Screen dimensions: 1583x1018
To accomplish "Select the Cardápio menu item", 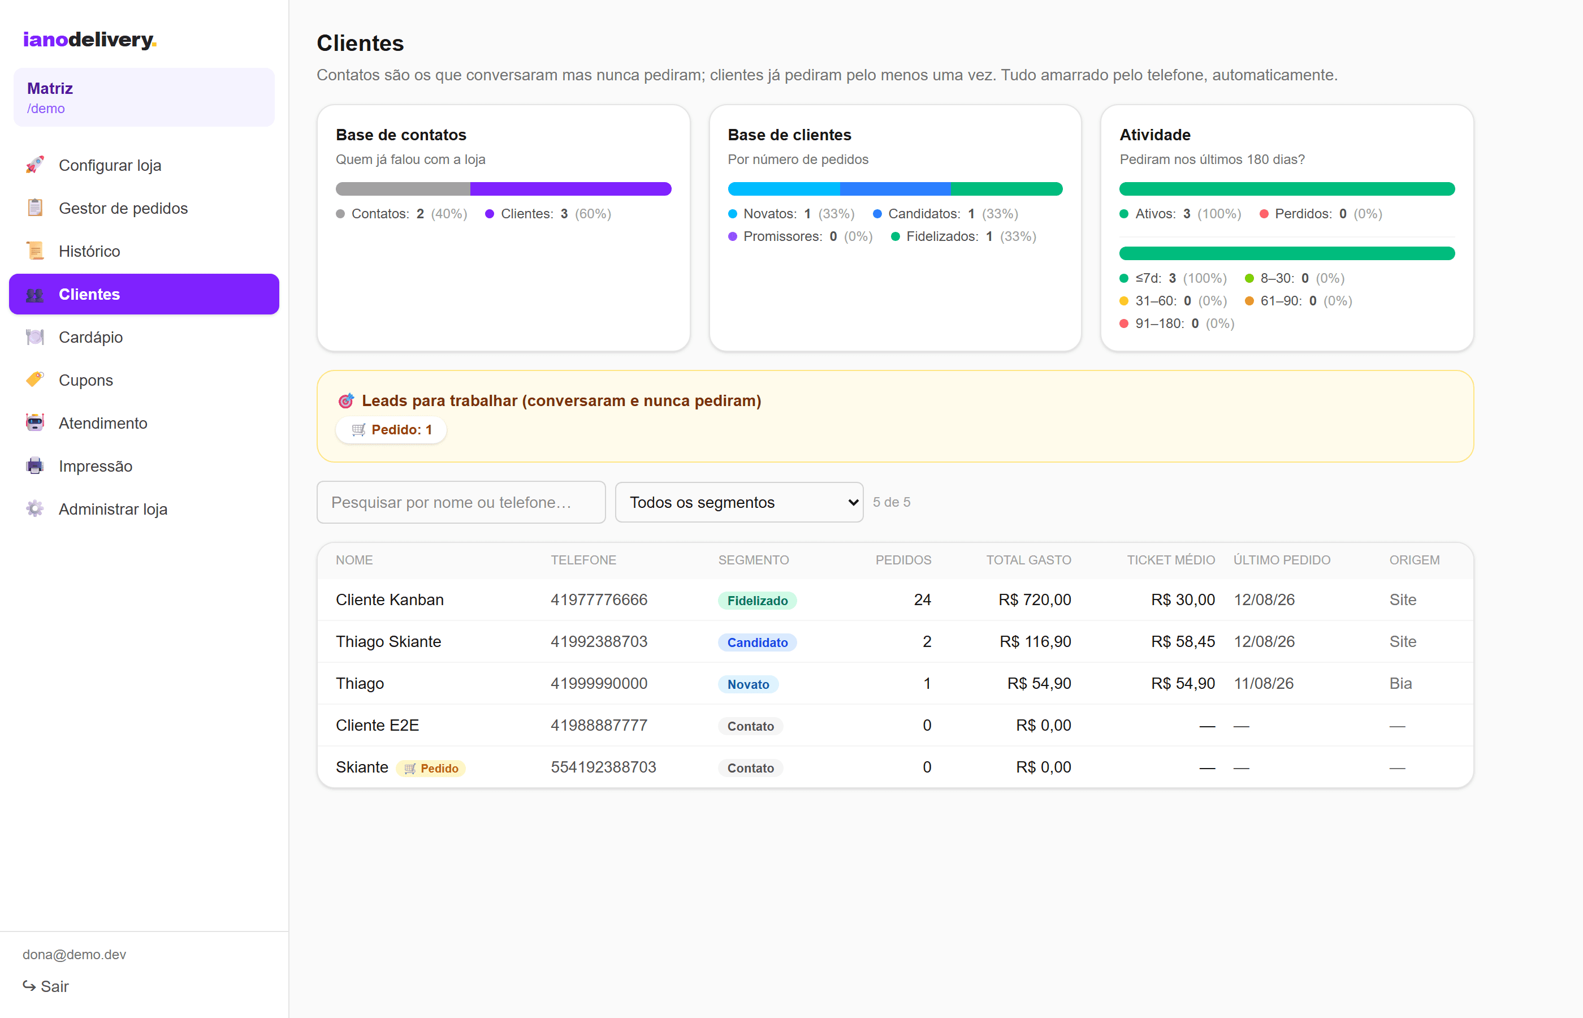I will coord(144,337).
